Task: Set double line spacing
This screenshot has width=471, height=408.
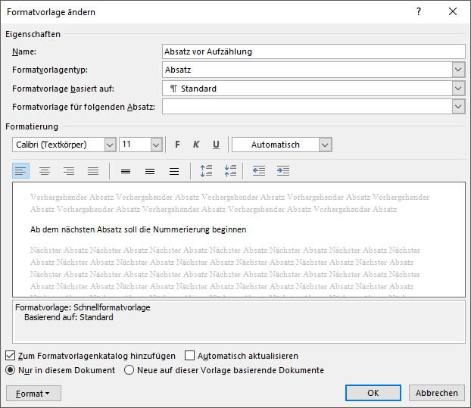Action: (174, 171)
